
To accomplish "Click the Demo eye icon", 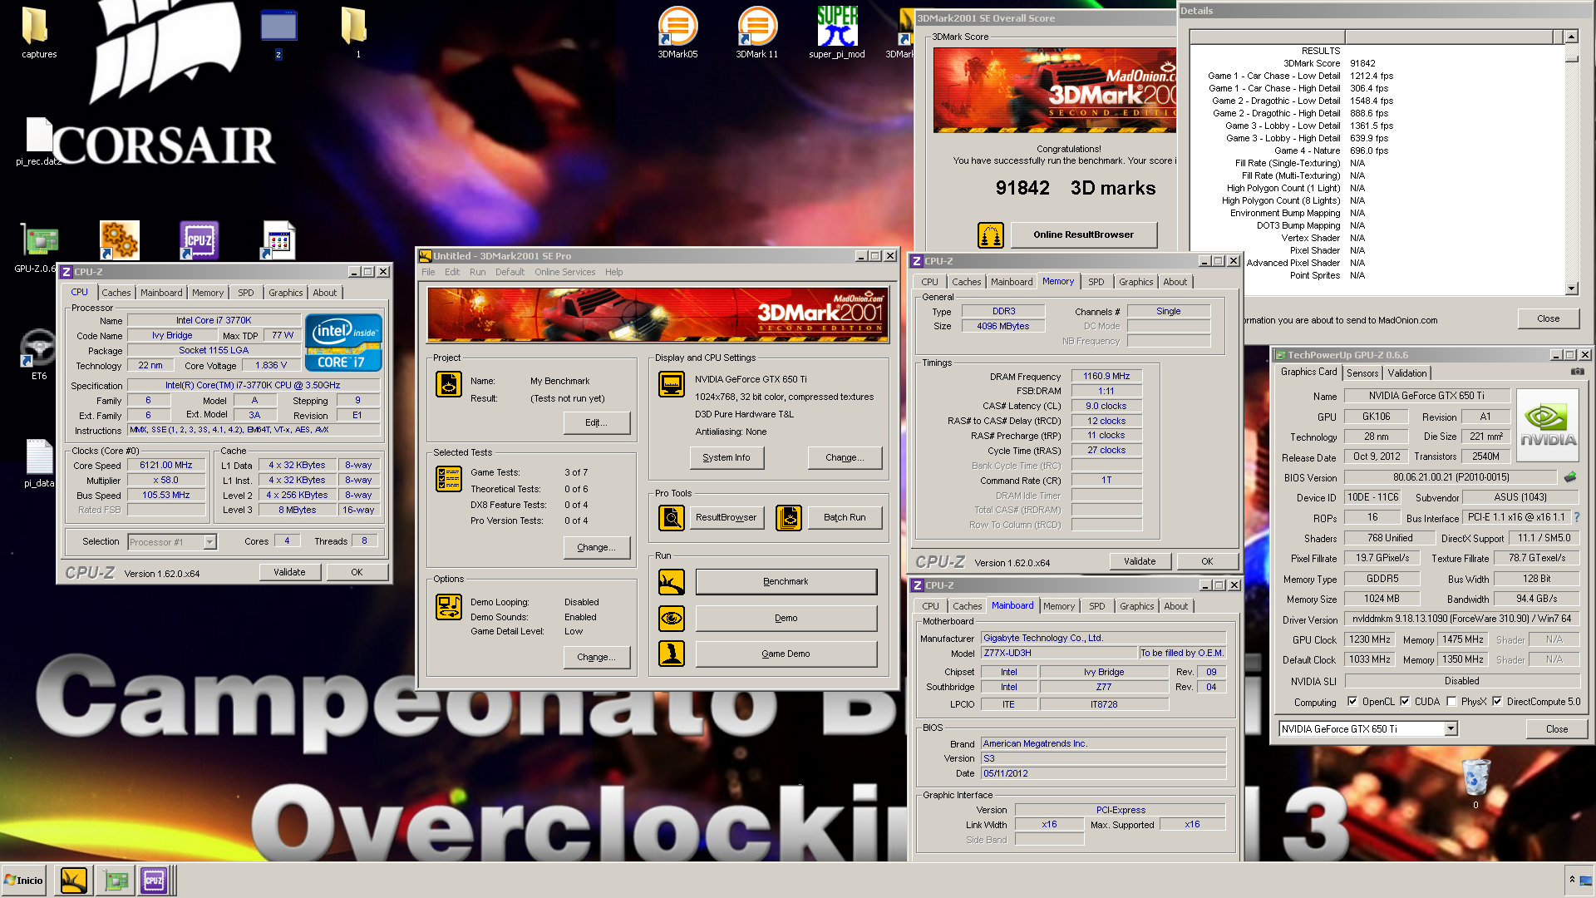I will point(672,618).
